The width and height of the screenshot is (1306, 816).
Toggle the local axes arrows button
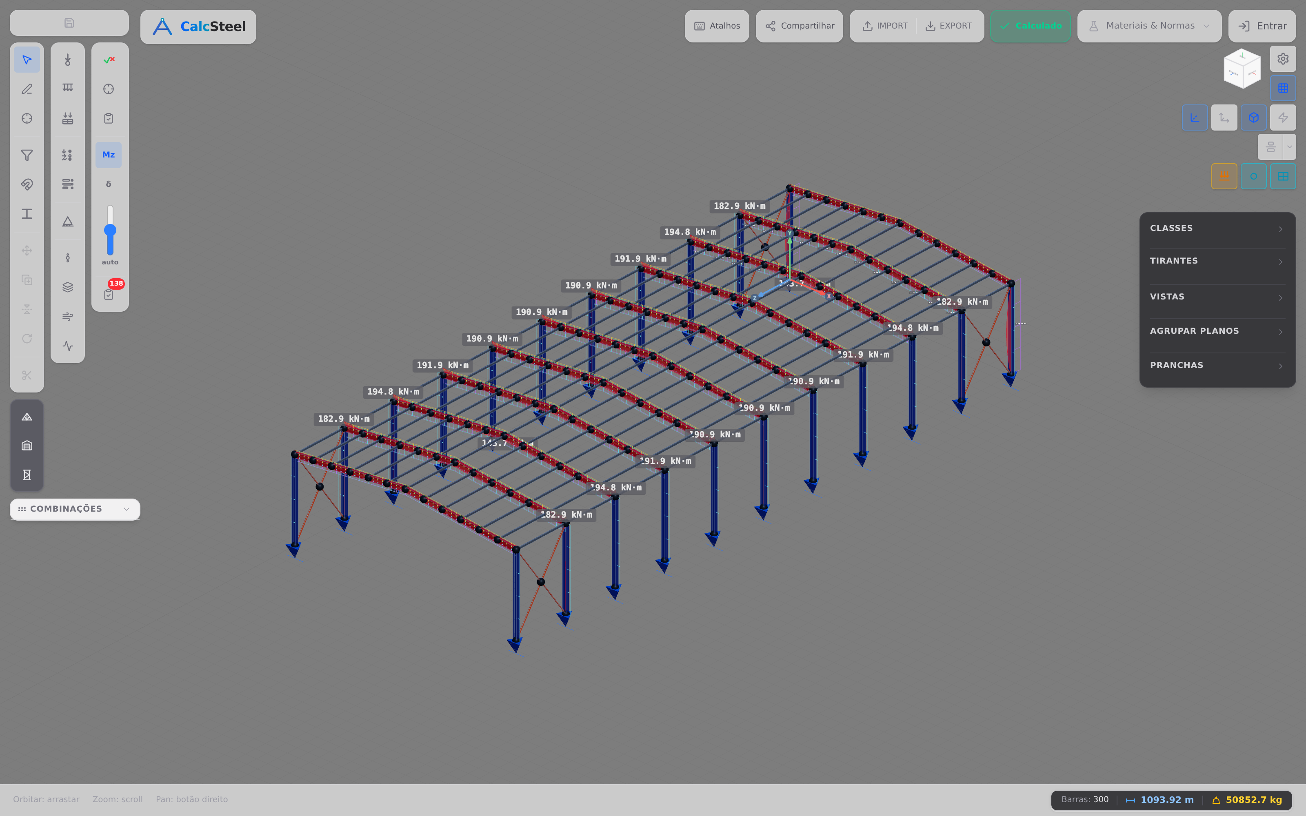1224,118
